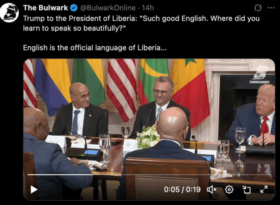Click the line about Liberia's official language
280x205 pixels.
pyautogui.click(x=95, y=48)
